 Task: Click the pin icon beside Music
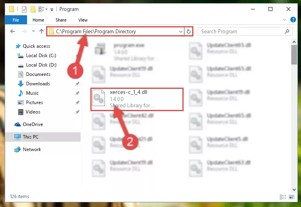tap(78, 93)
